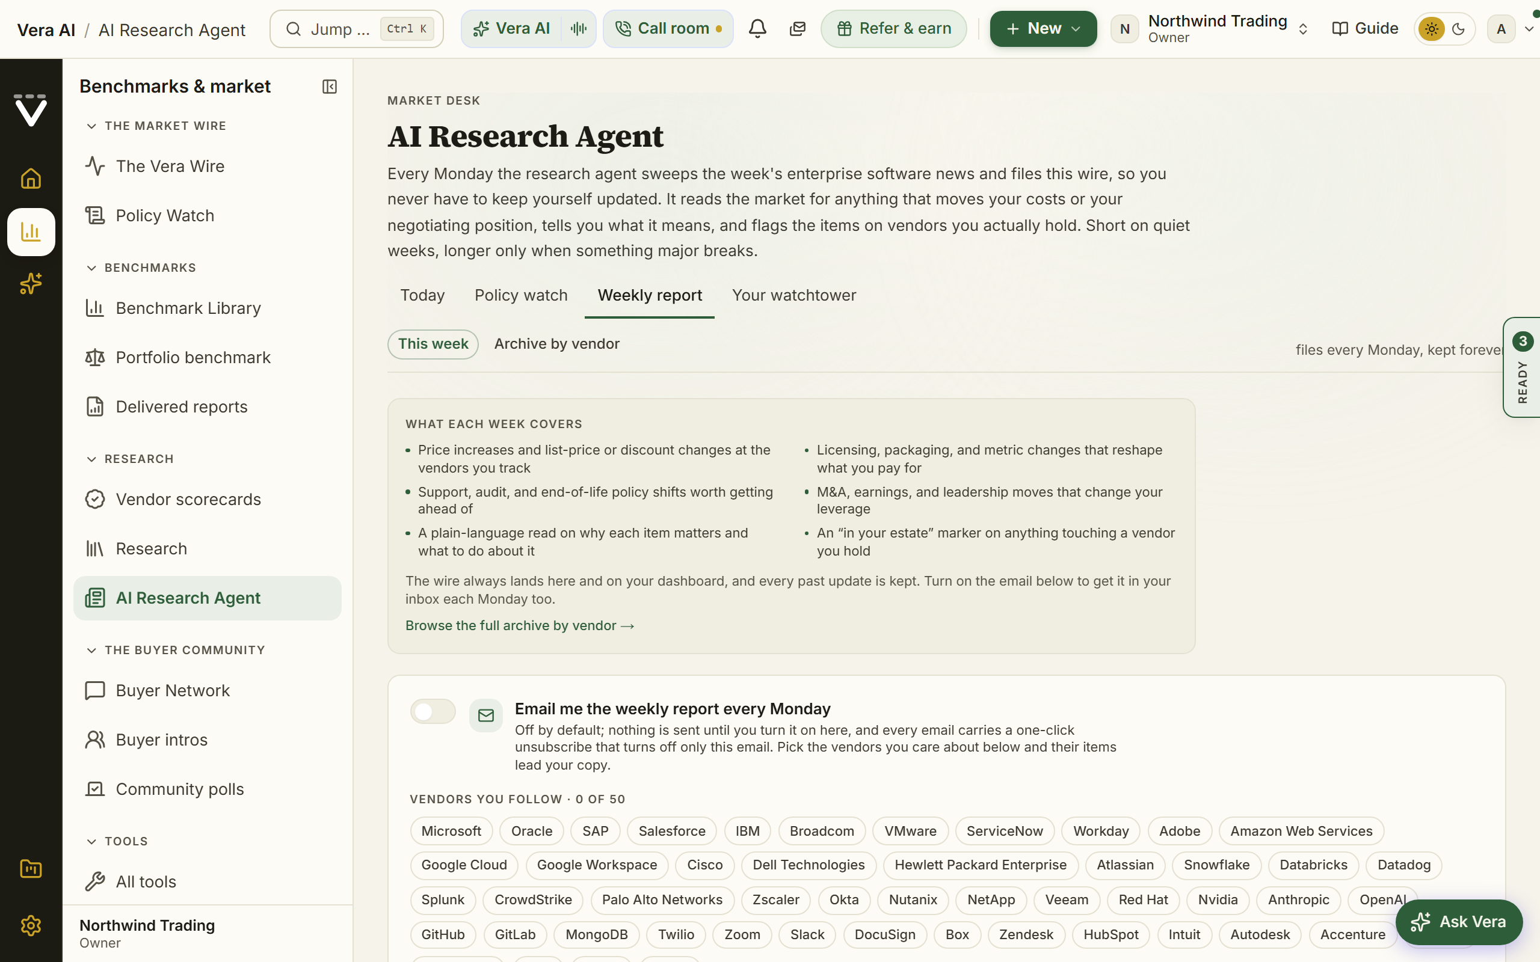Click the Vera logo in left rail
This screenshot has width=1540, height=962.
31,111
